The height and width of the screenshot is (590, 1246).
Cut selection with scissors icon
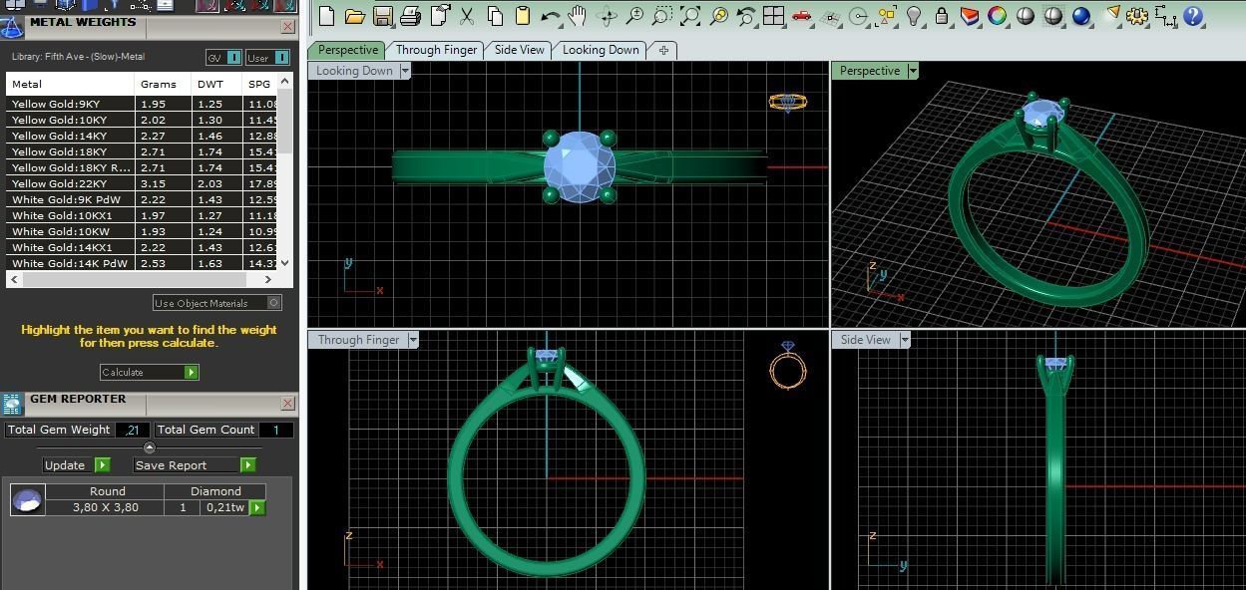coord(466,16)
